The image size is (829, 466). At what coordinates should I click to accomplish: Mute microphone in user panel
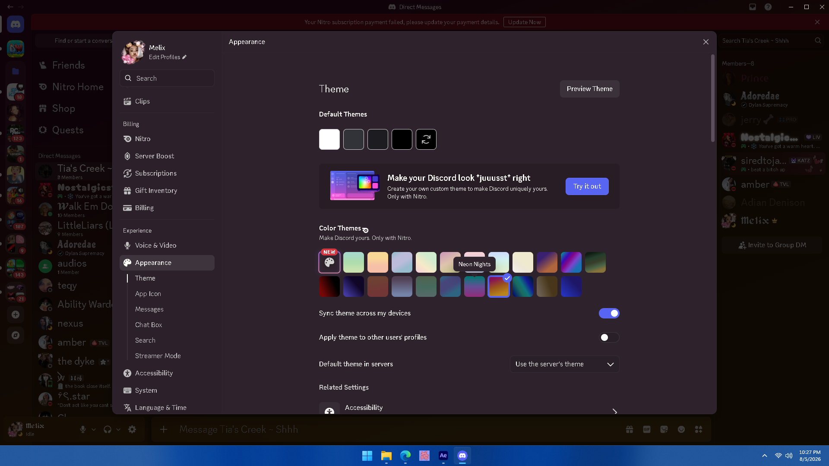tap(83, 429)
